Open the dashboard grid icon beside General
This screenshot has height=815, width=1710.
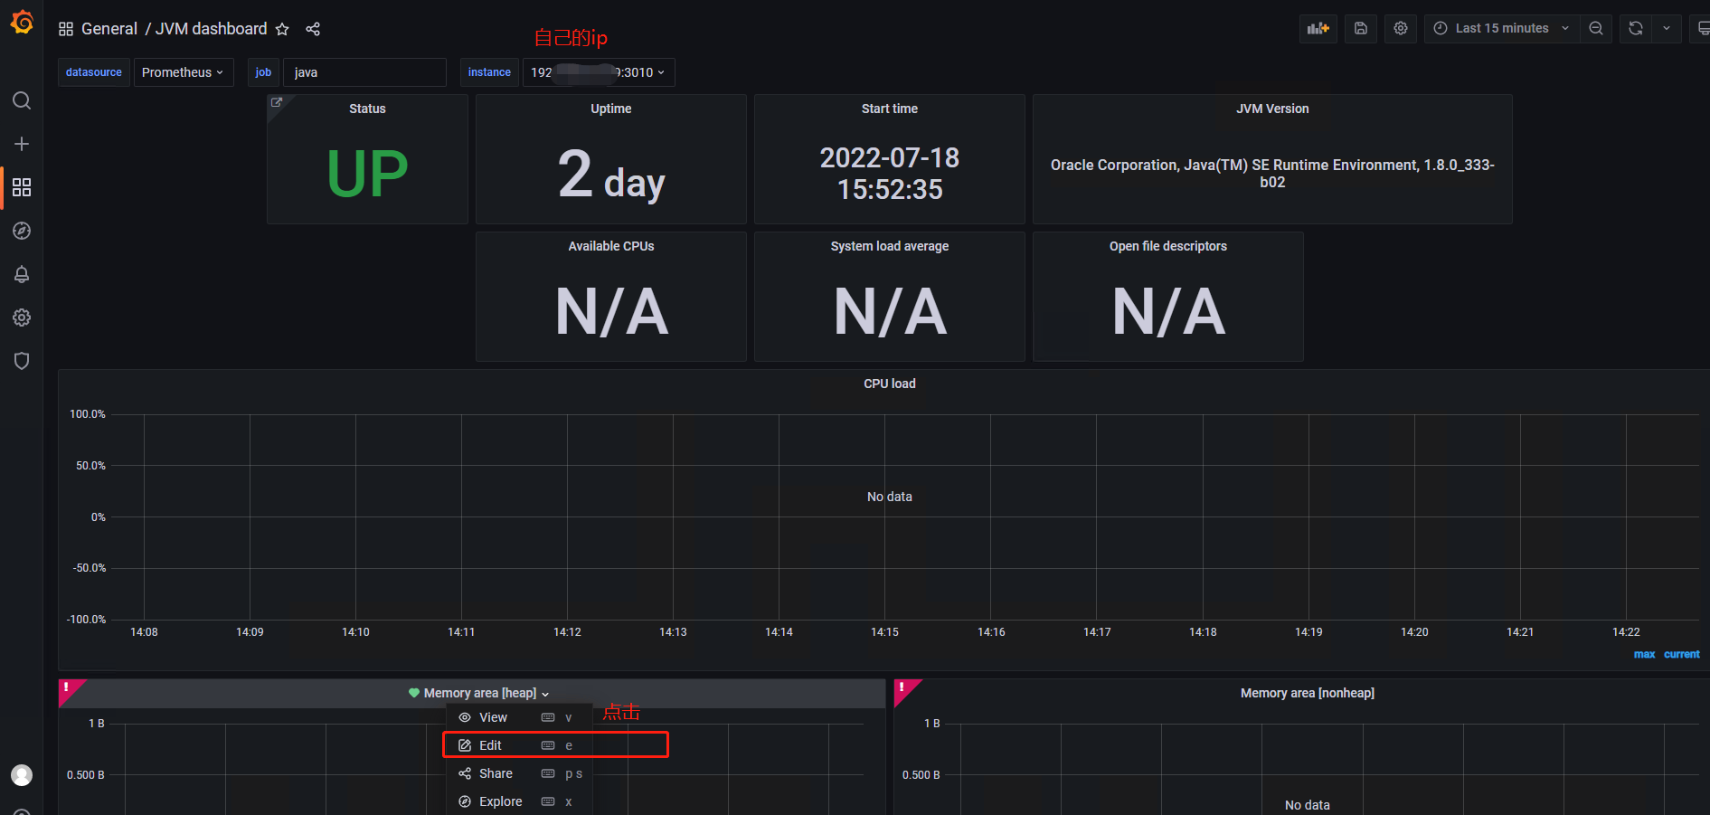tap(66, 29)
